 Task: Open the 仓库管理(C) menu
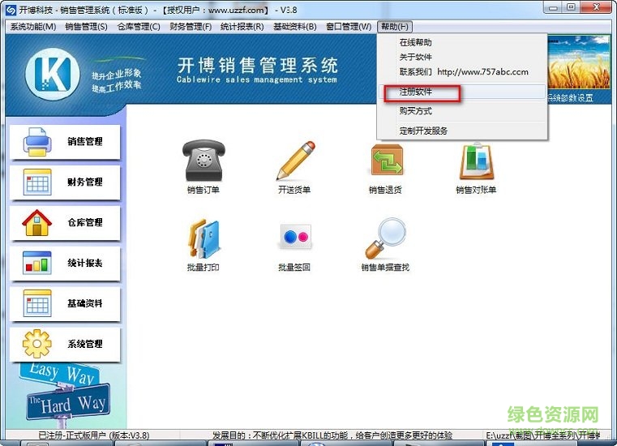[139, 27]
